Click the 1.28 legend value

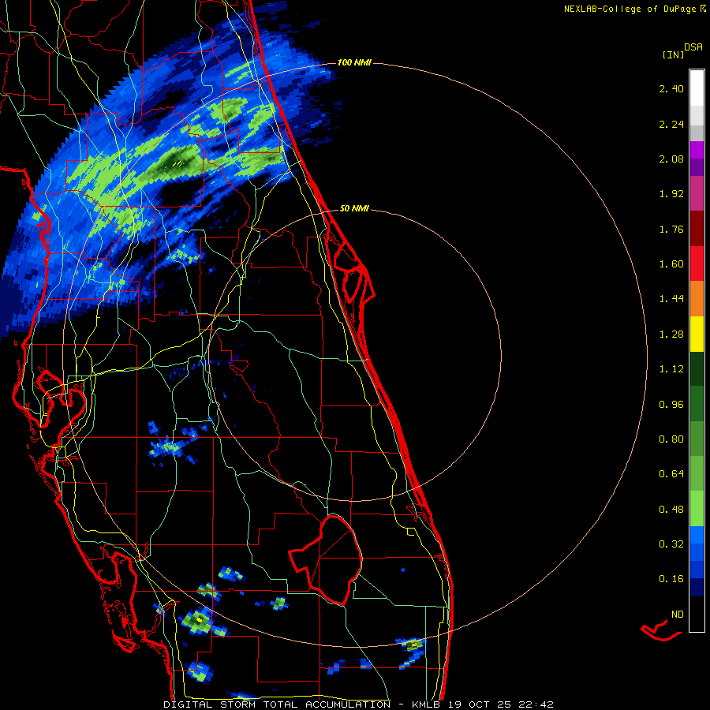pos(671,334)
